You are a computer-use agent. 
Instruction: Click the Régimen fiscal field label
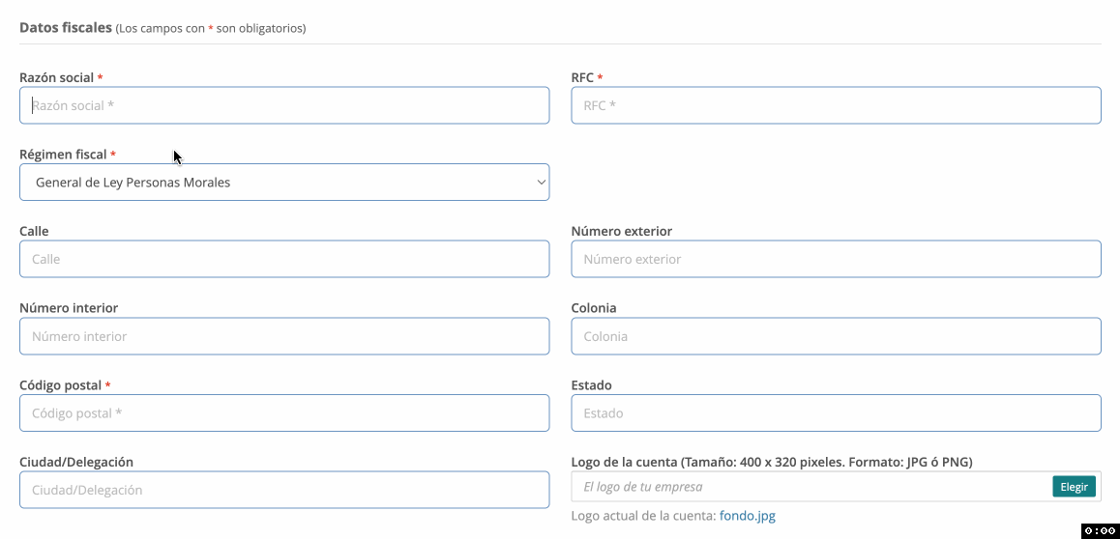[x=63, y=155]
